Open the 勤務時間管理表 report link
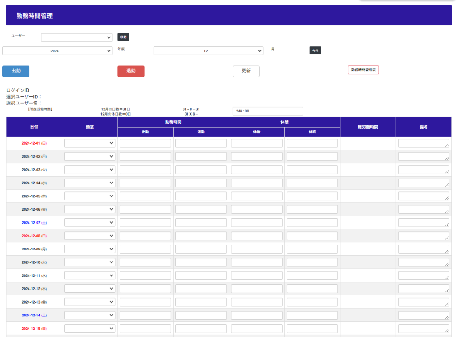457x337 pixels. (x=363, y=70)
